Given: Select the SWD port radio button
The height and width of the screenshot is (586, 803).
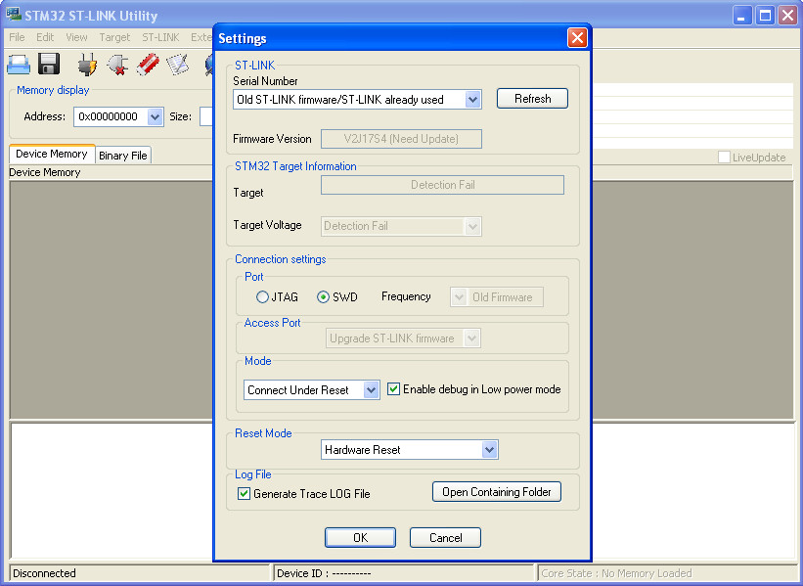Looking at the screenshot, I should (323, 297).
